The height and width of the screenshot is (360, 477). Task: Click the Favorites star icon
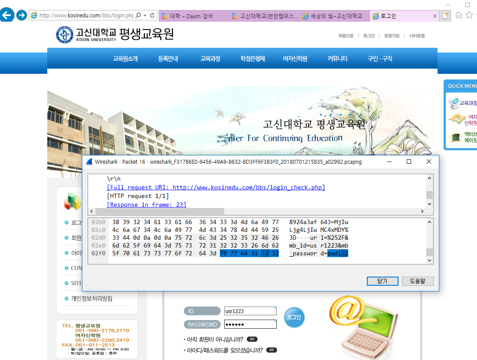pos(470,15)
